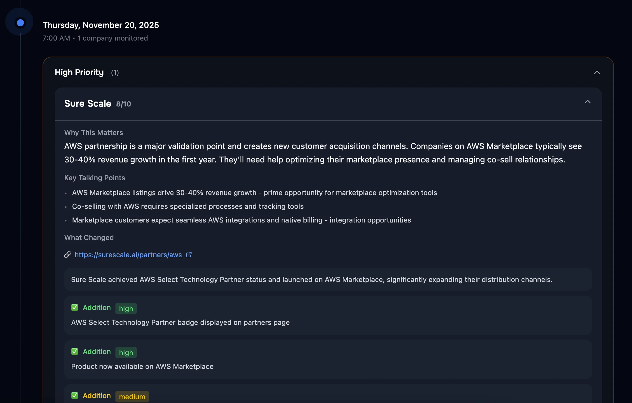632x403 pixels.
Task: Expand the bottom Addition entry marked medium
Action: [x=96, y=395]
